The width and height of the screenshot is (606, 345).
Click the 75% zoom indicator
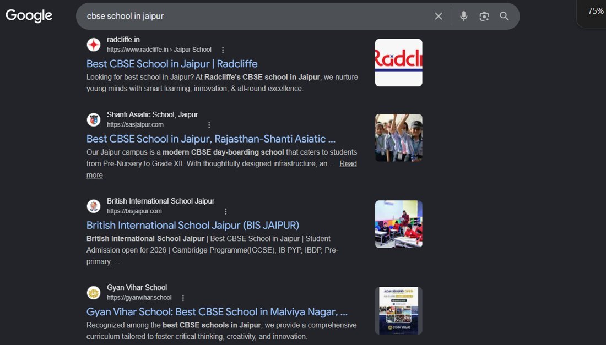[x=596, y=11]
